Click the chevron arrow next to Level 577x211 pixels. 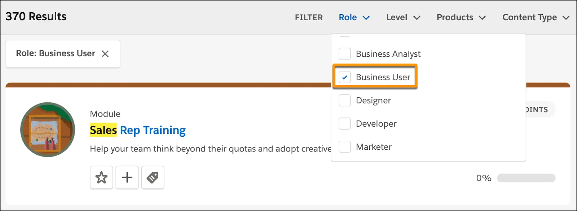417,18
